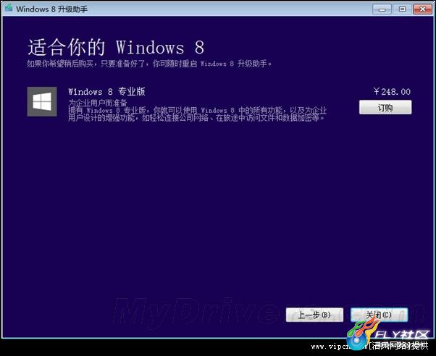Click the 适合你的 Windows 8 title
This screenshot has width=436, height=356.
point(116,47)
